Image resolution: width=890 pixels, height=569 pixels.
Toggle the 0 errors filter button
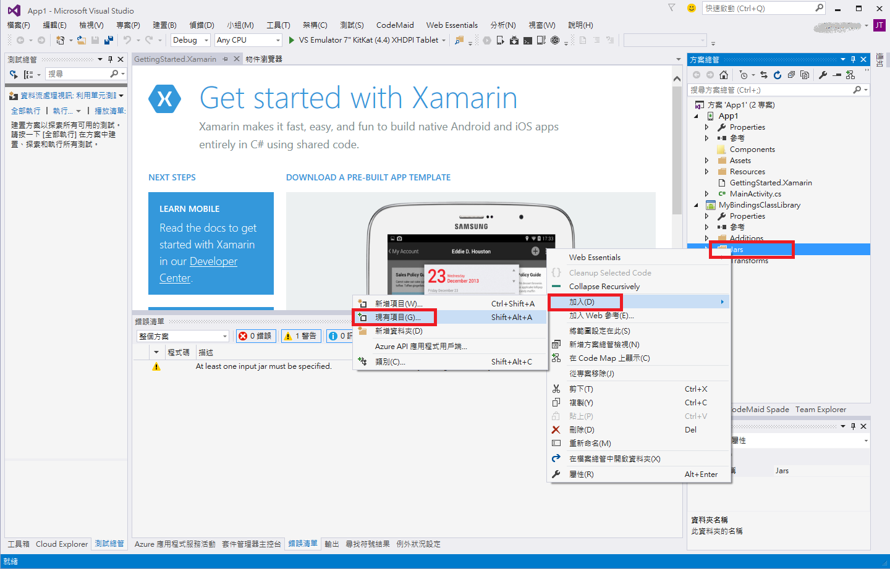tap(256, 336)
